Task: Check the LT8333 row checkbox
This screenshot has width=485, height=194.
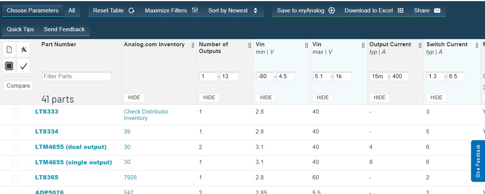Action: (x=15, y=112)
